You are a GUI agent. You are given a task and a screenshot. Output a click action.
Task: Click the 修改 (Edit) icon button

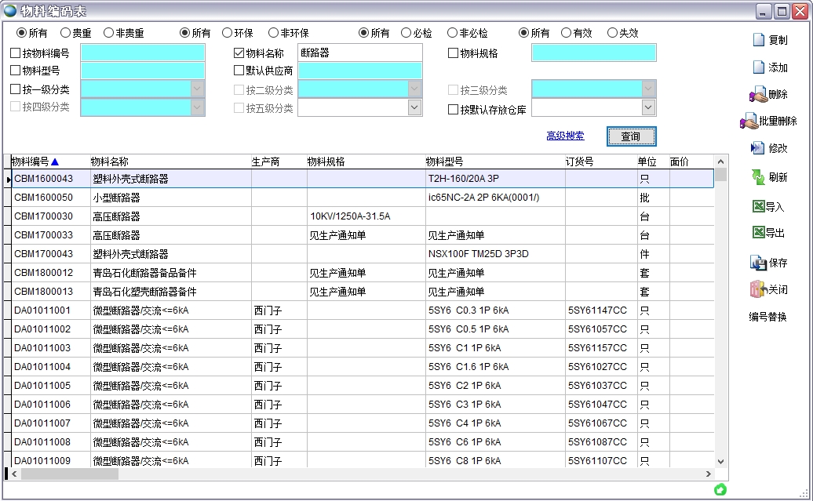pyautogui.click(x=758, y=148)
